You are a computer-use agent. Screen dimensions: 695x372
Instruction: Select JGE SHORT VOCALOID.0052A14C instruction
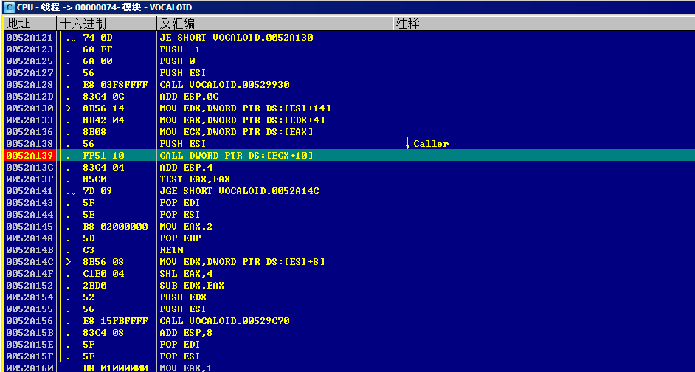coord(239,191)
